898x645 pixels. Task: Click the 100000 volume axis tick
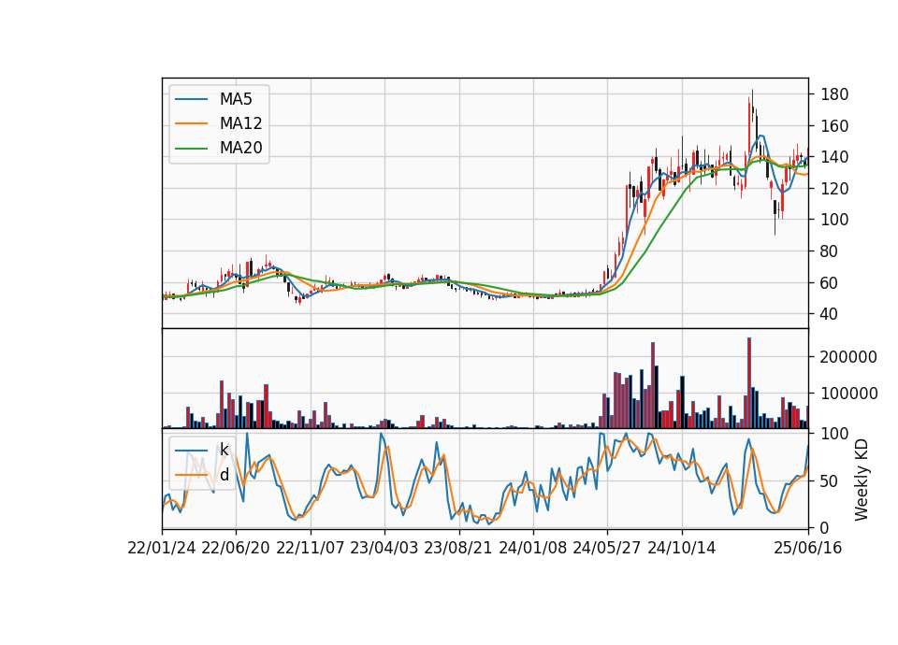(848, 394)
